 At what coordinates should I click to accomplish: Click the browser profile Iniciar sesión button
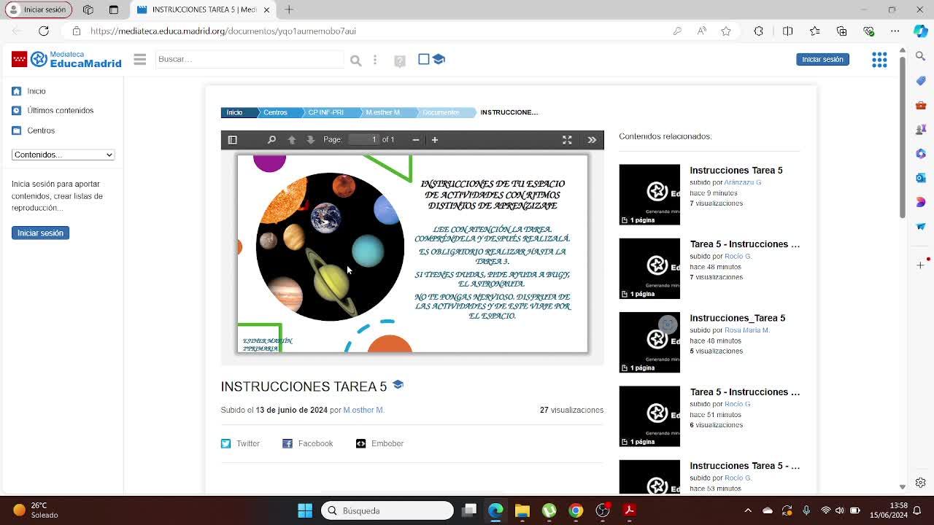point(37,9)
